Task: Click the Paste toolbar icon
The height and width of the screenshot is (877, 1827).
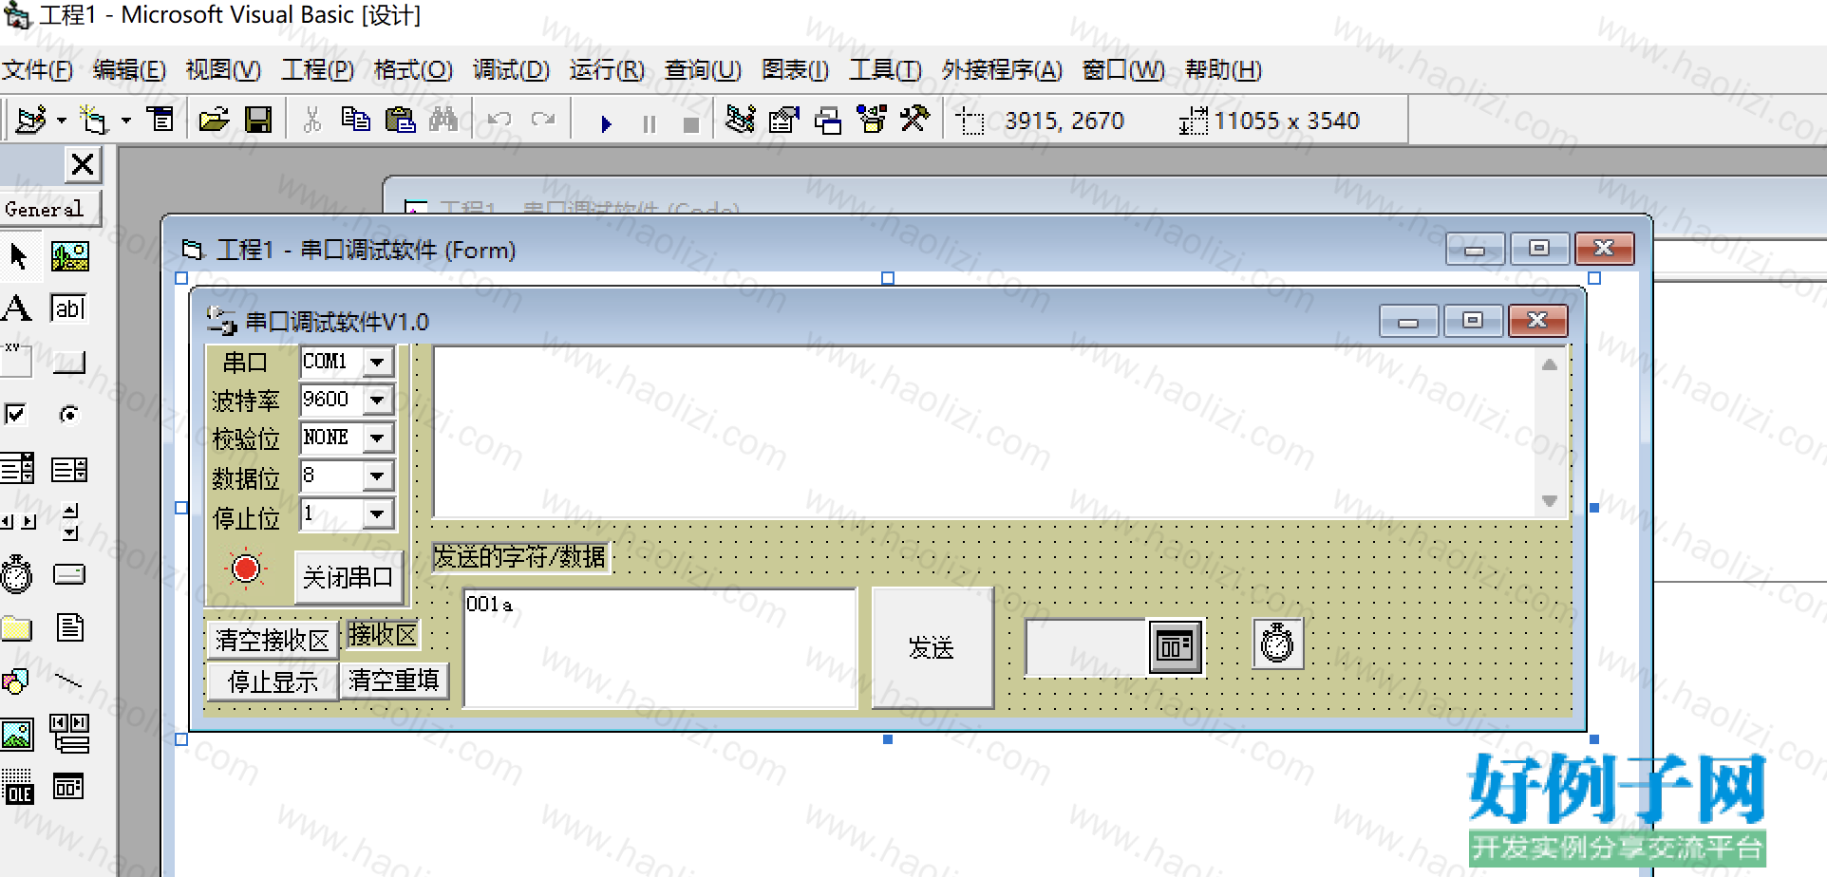Action: click(x=400, y=120)
